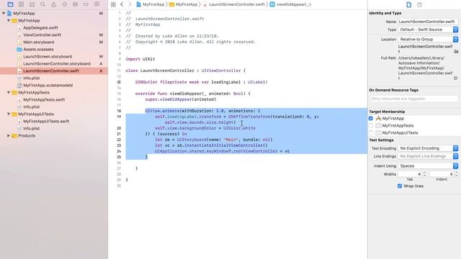Collapse the MyFirstApp group folder

[9, 21]
